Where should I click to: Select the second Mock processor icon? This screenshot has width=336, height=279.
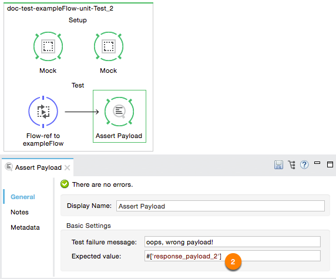pyautogui.click(x=109, y=46)
